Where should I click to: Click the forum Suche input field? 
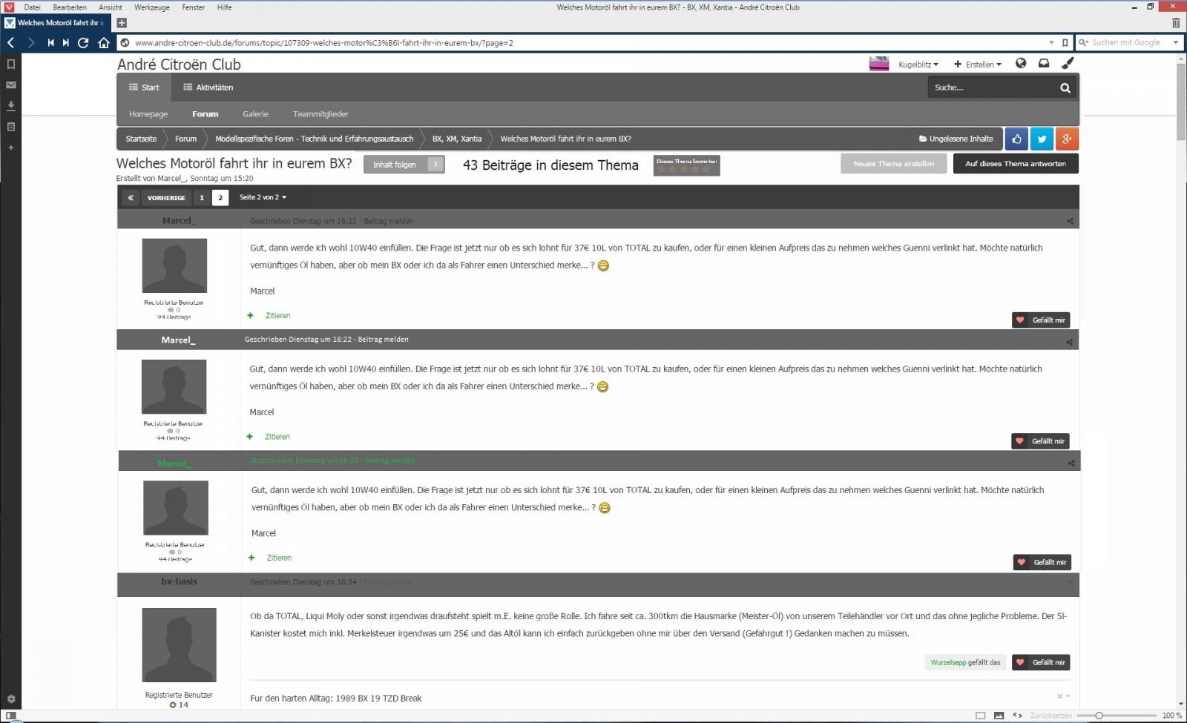[x=990, y=88]
